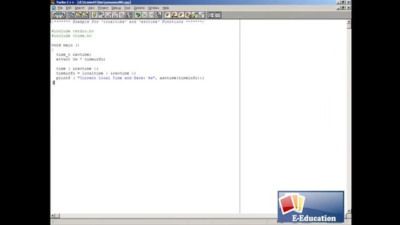The height and width of the screenshot is (225, 400).
Task: Click the second toolbar icon (save file)
Action: [62, 15]
